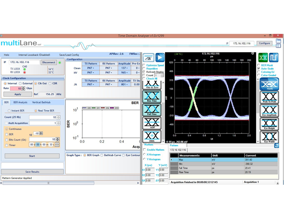Select the X Histogram radio button
Image resolution: width=284 pixels, height=212 pixels.
coord(144,155)
